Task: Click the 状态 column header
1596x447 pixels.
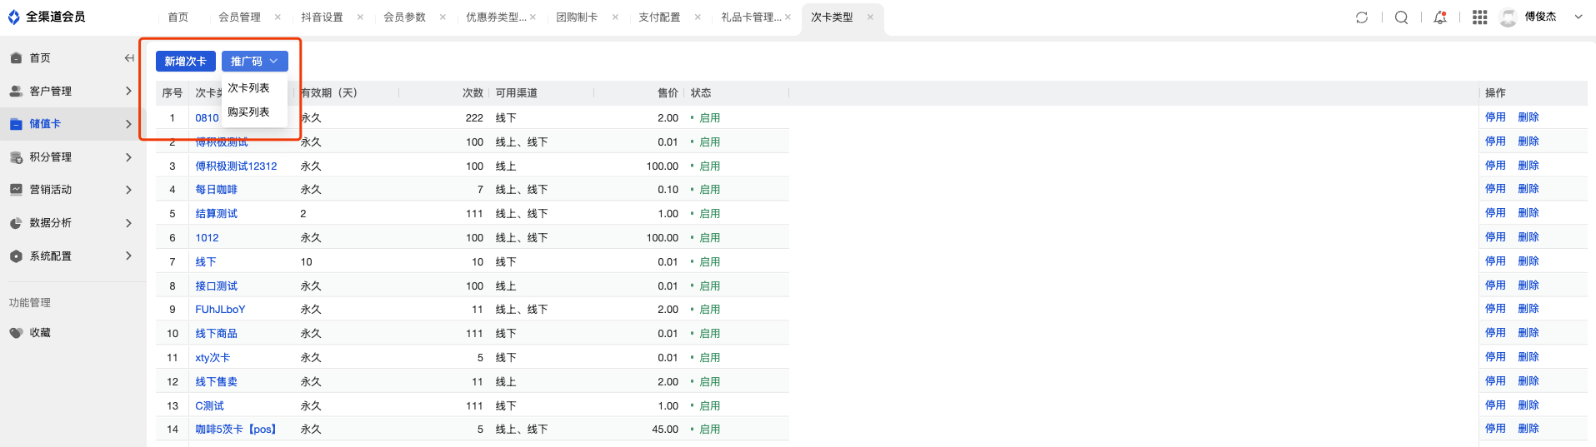Action: point(701,93)
